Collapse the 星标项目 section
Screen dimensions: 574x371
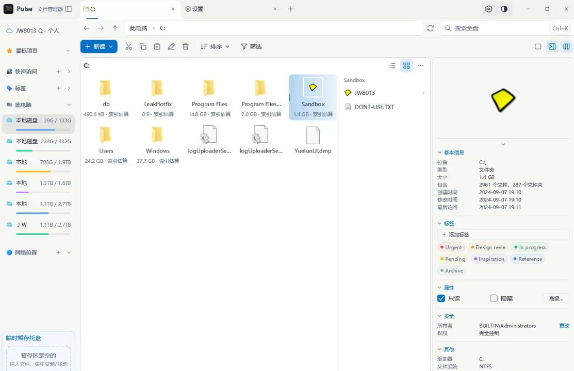pos(68,51)
